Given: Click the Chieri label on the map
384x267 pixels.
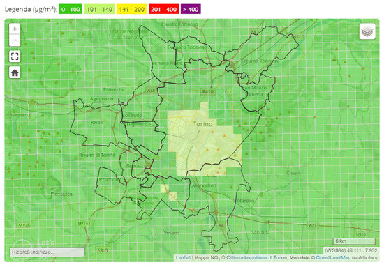Looking at the screenshot, I should [293, 173].
